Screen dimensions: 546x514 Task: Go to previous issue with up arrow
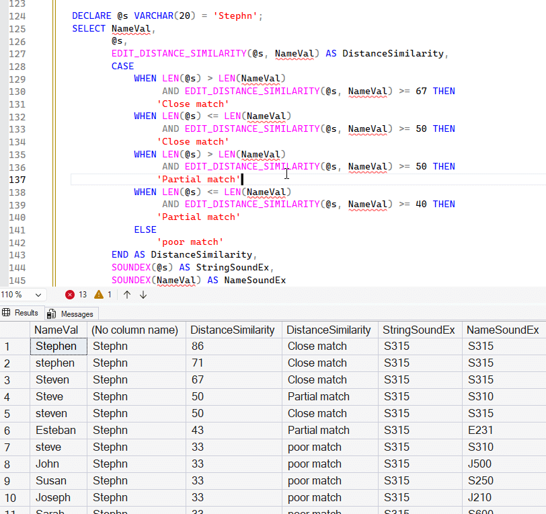[x=127, y=295]
